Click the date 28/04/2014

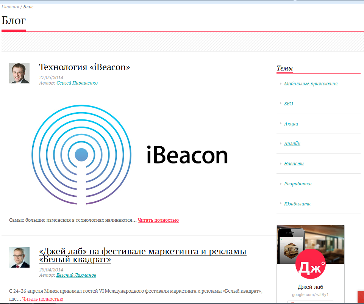tap(51, 270)
